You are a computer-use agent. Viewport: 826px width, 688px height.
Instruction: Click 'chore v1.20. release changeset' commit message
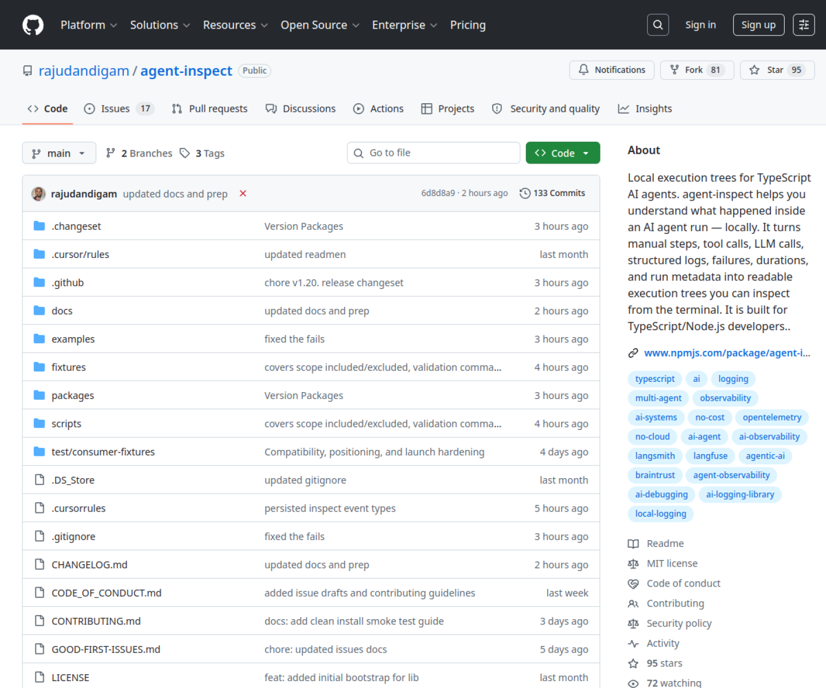tap(334, 283)
